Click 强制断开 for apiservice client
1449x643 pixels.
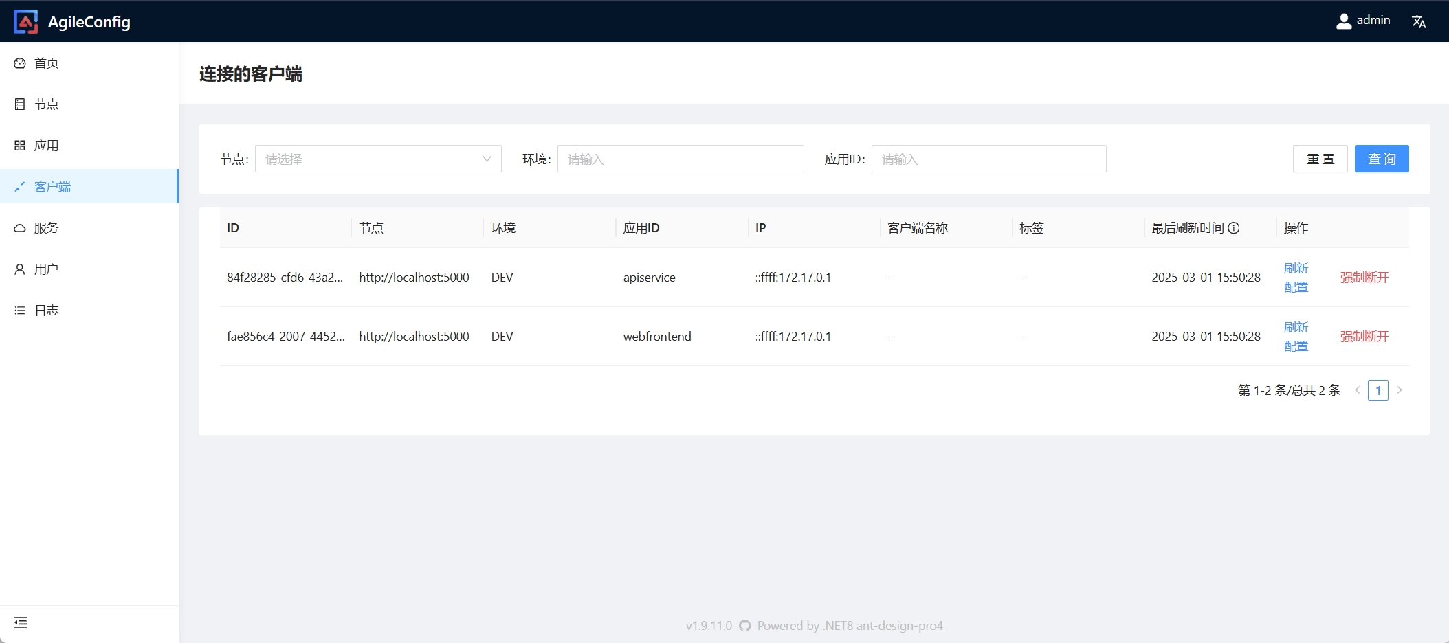[1364, 278]
